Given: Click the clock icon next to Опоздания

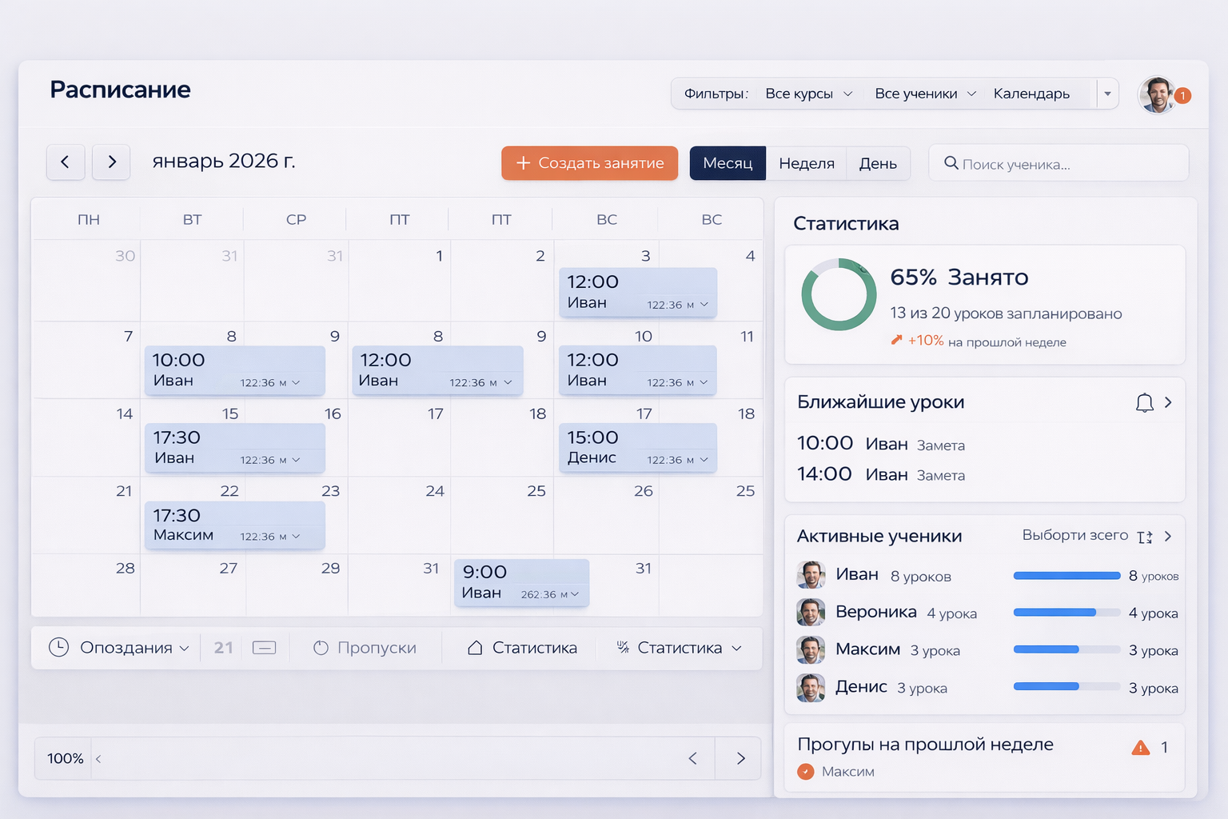Looking at the screenshot, I should point(58,648).
